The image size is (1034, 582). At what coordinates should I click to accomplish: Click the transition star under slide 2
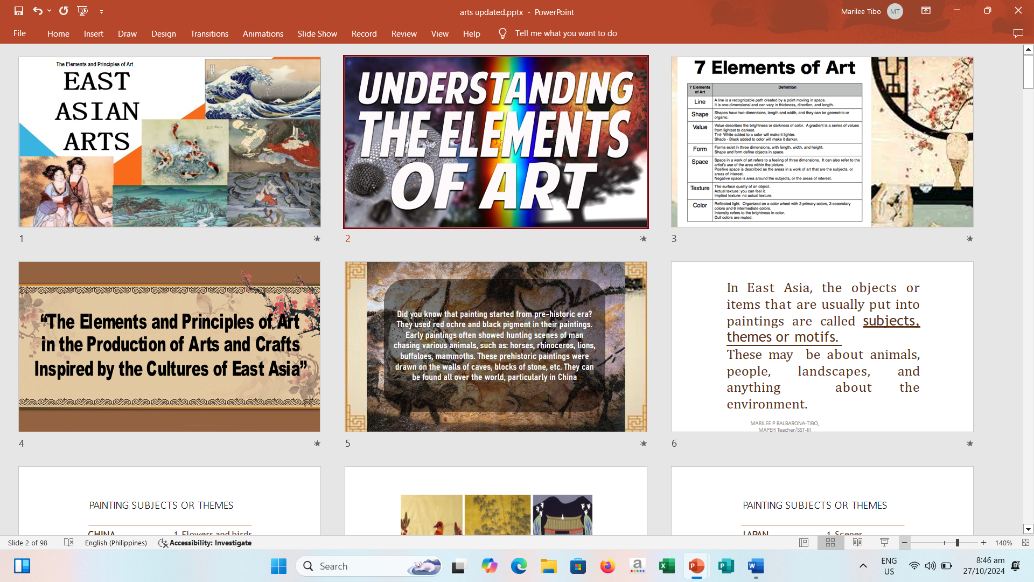click(x=644, y=238)
